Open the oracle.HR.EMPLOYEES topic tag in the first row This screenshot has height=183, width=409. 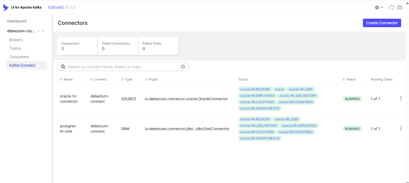click(x=257, y=95)
